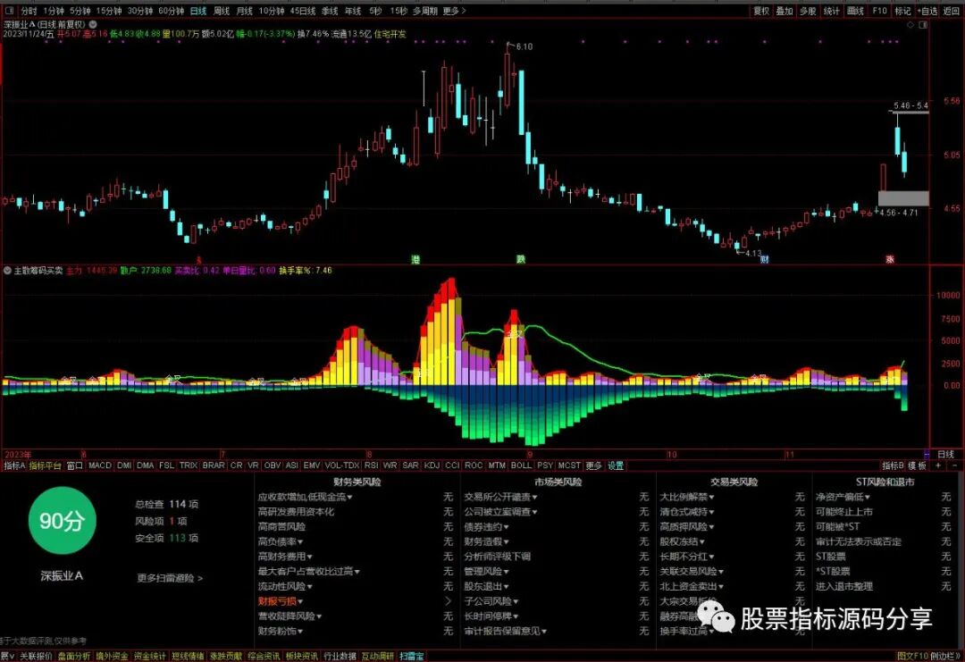Expand 债券违约 item
965x662 pixels.
(x=487, y=527)
